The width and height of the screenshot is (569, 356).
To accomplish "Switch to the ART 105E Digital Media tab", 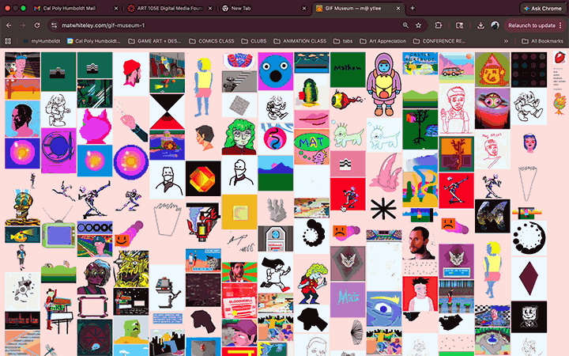I will (x=171, y=9).
